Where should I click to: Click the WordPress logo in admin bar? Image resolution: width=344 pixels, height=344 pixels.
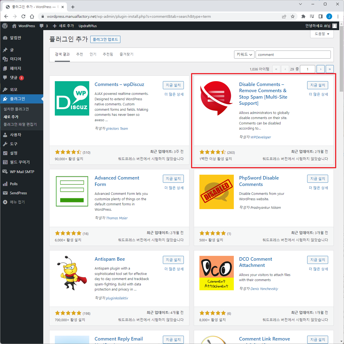(5, 26)
